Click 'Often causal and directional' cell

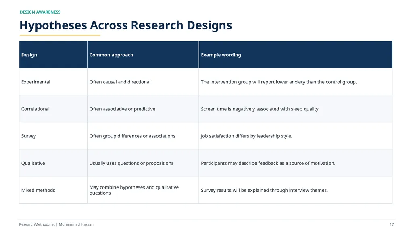coord(143,82)
